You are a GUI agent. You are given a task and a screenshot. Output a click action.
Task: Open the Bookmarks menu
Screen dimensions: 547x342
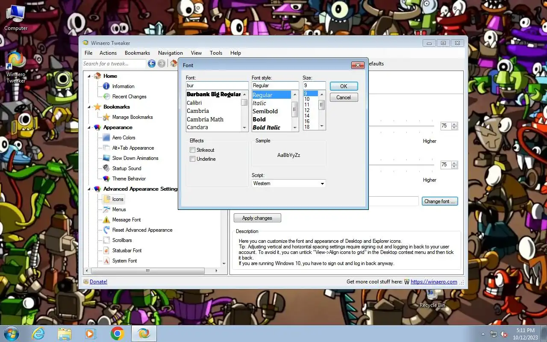click(137, 53)
